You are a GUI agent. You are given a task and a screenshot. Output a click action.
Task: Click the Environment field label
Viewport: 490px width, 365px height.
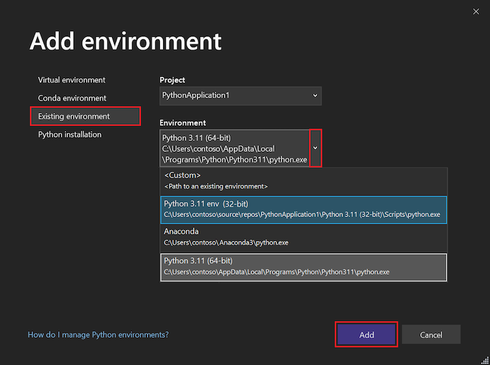point(183,123)
